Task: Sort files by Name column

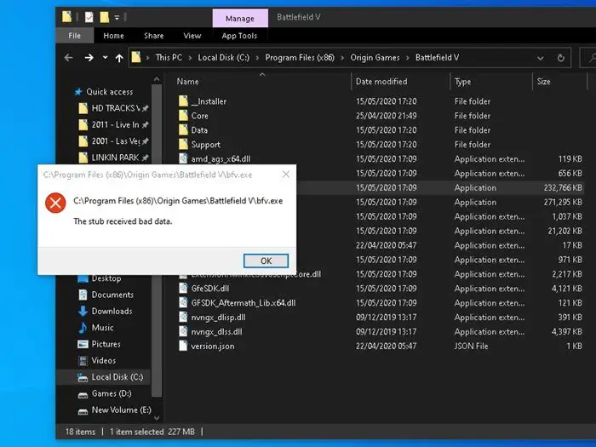Action: [187, 82]
